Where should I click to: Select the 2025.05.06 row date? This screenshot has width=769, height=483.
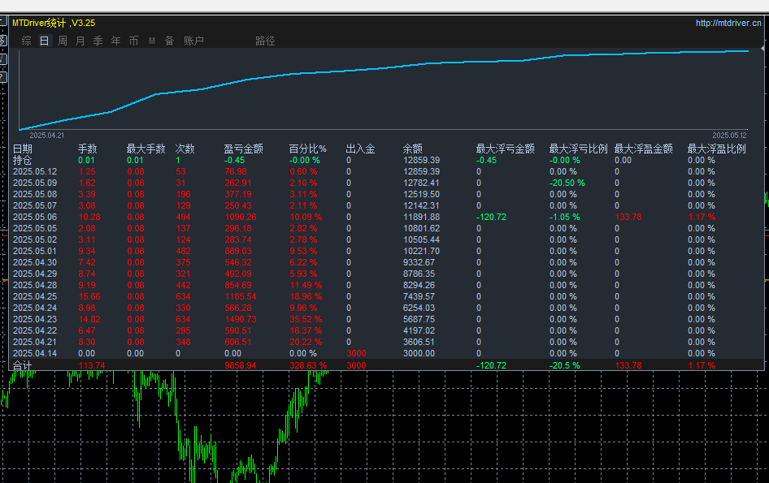34,217
